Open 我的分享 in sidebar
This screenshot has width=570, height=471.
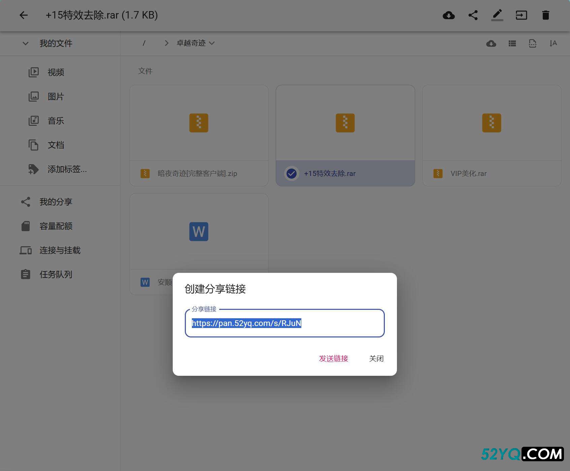tap(56, 202)
